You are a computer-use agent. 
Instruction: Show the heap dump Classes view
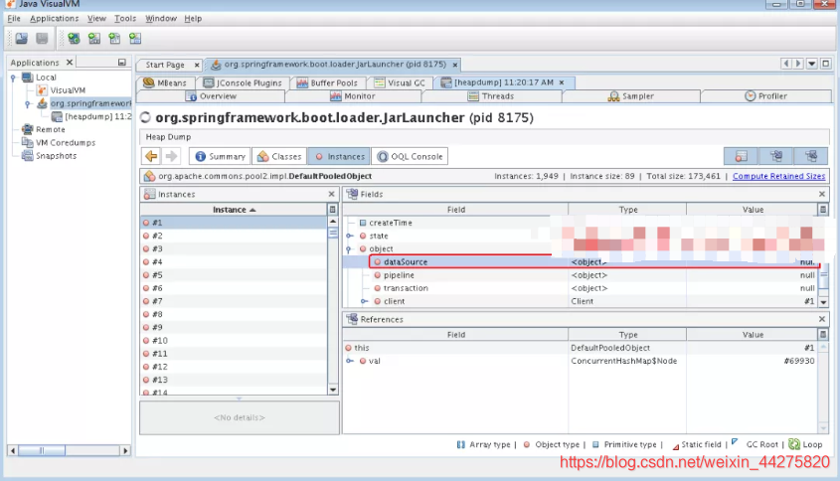tap(279, 156)
